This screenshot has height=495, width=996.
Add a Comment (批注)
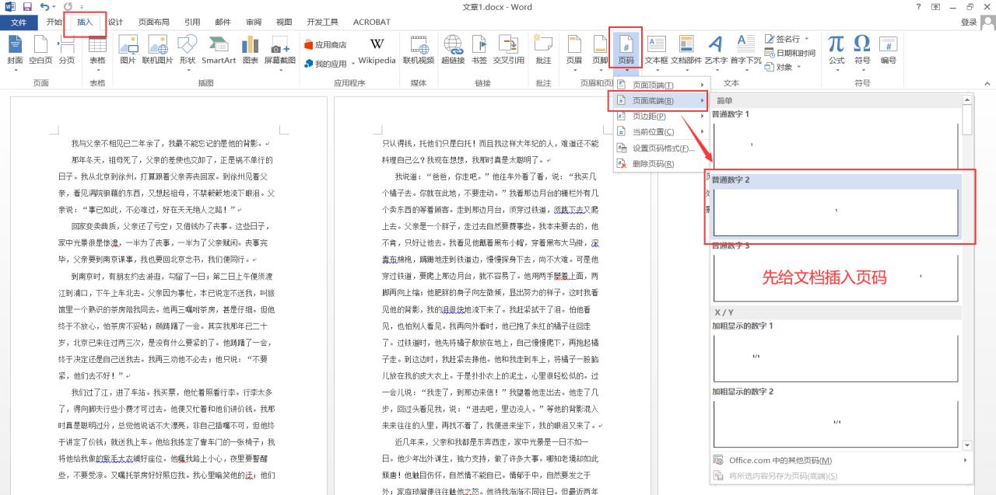(544, 51)
